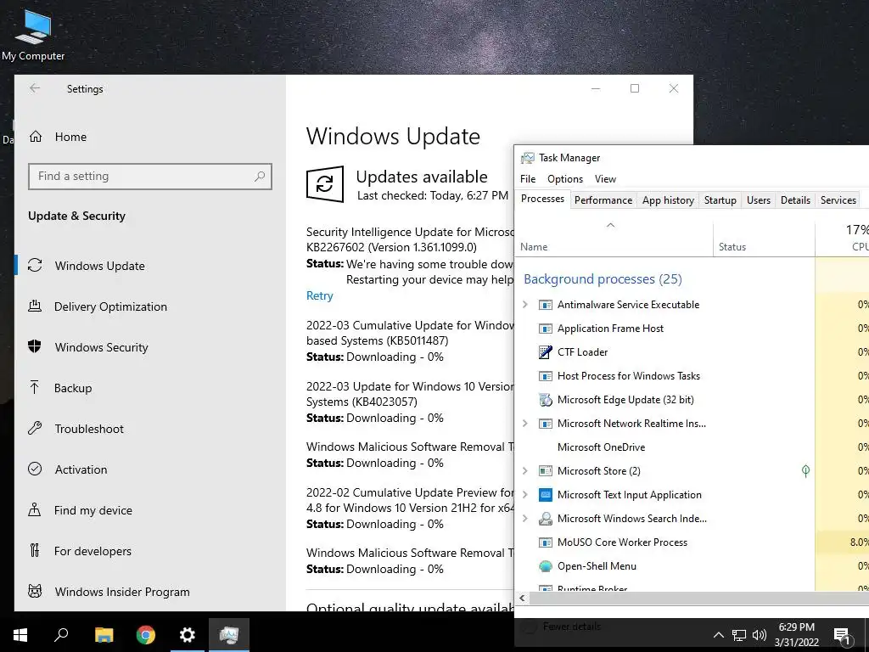Open taskbar search magnifier
Viewport: 869px width, 652px height.
point(61,635)
